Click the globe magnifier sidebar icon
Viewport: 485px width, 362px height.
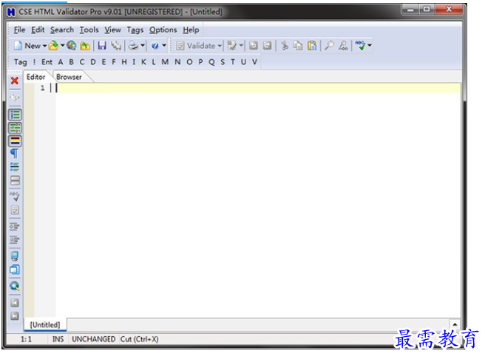coord(15,287)
